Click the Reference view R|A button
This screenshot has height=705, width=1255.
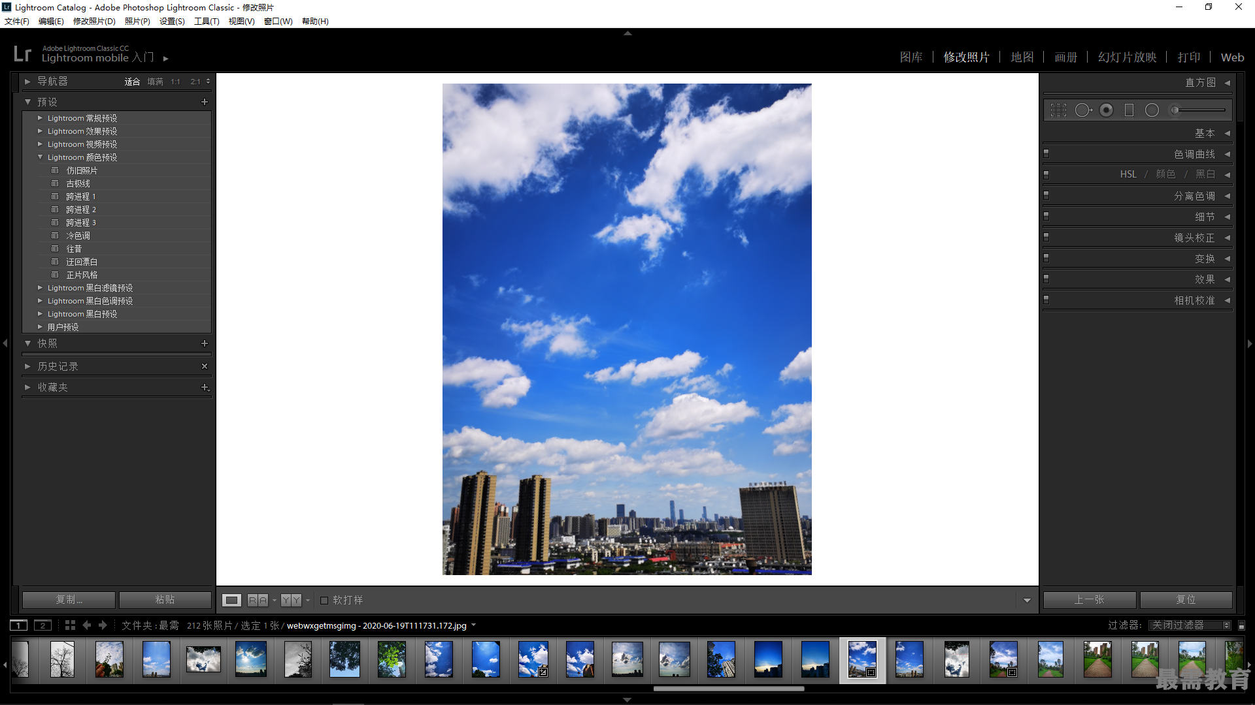[258, 600]
